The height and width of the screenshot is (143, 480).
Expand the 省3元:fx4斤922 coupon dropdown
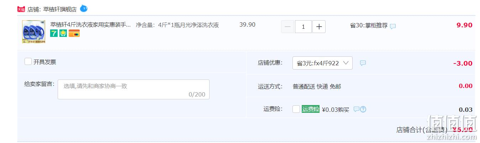click(x=322, y=63)
